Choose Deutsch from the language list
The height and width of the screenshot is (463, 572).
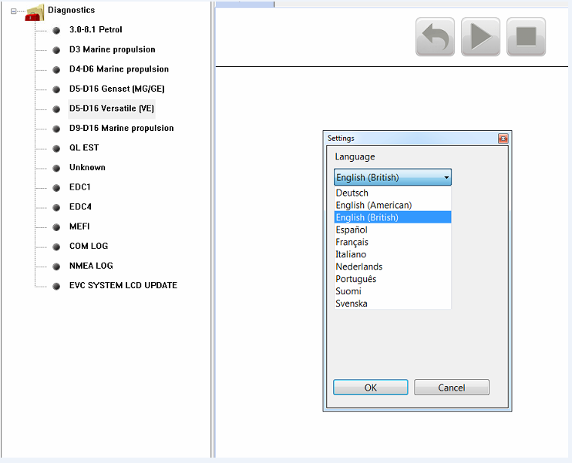click(x=352, y=193)
